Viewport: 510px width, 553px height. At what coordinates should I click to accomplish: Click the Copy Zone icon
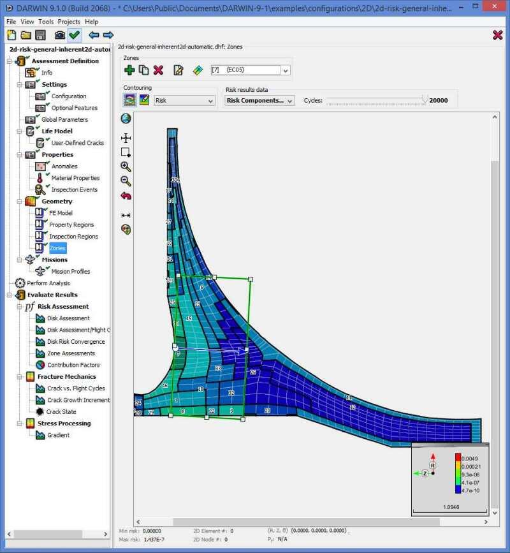click(x=144, y=70)
